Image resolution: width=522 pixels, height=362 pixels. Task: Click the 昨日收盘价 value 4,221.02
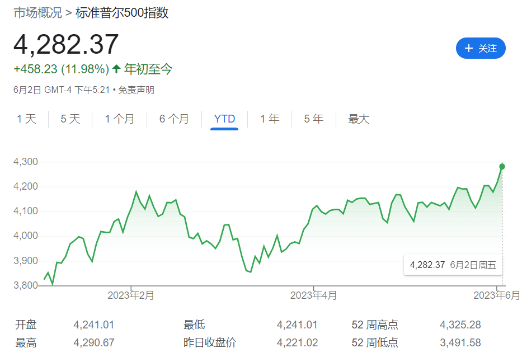[x=297, y=342]
